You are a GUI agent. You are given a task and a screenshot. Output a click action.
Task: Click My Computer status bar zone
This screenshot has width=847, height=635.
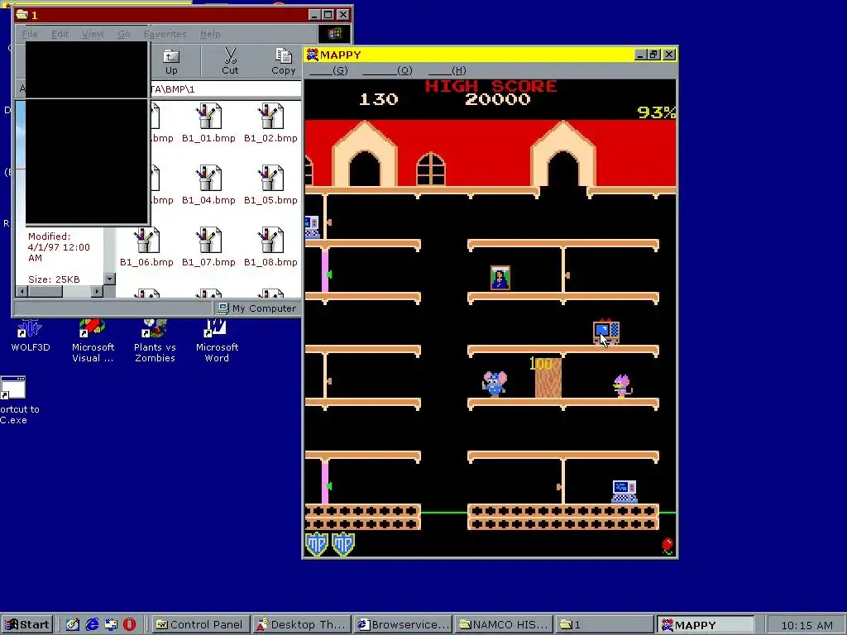257,308
